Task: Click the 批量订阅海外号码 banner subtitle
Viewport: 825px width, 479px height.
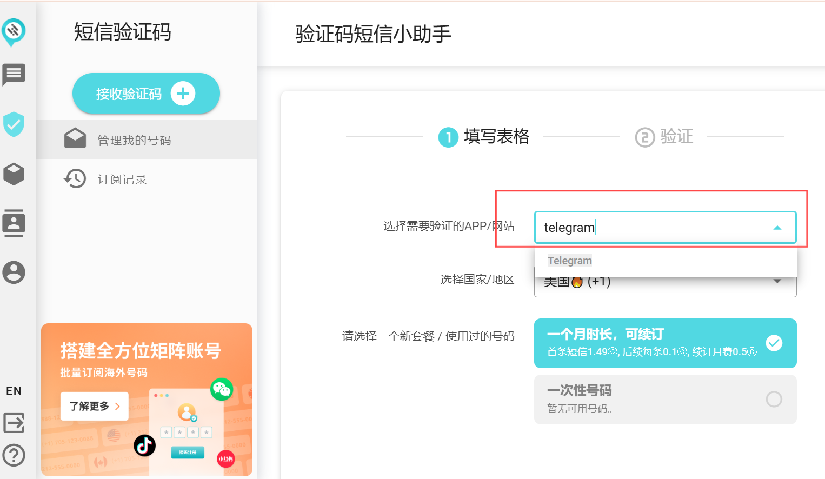Action: 104,372
